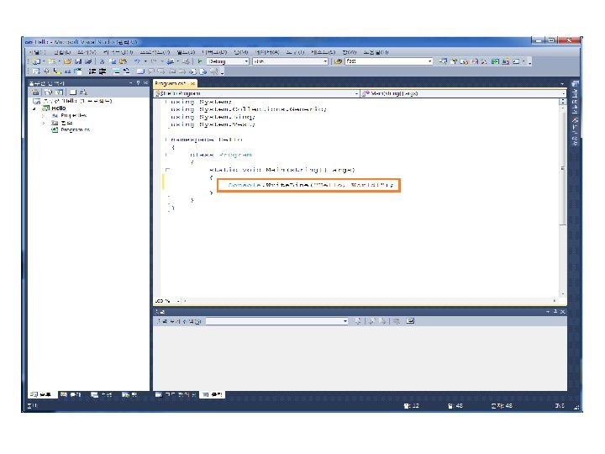Collapse the namespace Hello code block

[166, 140]
